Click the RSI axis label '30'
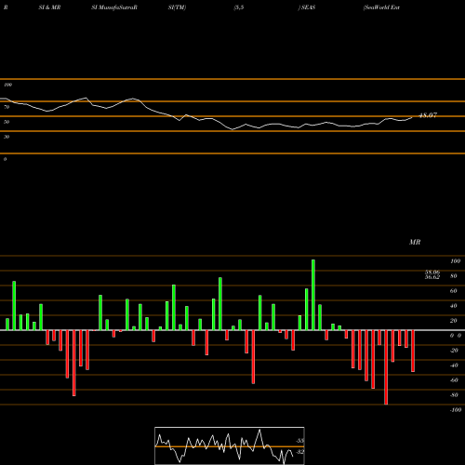 [7, 137]
